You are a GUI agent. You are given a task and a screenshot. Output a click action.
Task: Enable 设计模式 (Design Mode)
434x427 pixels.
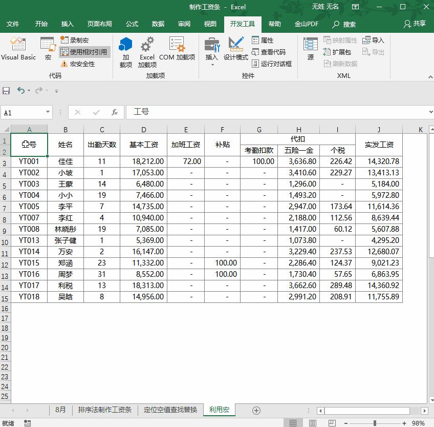pos(235,49)
